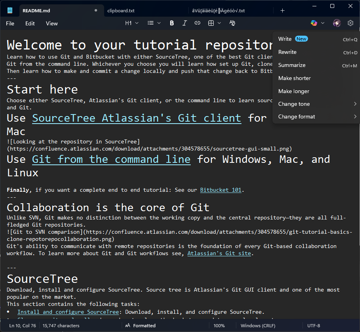The height and width of the screenshot is (332, 360).
Task: Apply italic formatting from the toolbar
Action: 184,23
